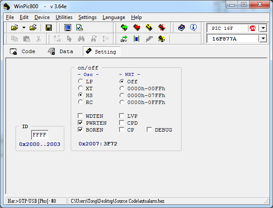This screenshot has height=208, width=273.
Task: Click the status bar grip in the corner
Action: click(266, 202)
